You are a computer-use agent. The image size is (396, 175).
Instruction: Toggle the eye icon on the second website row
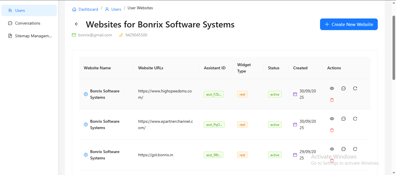click(332, 119)
